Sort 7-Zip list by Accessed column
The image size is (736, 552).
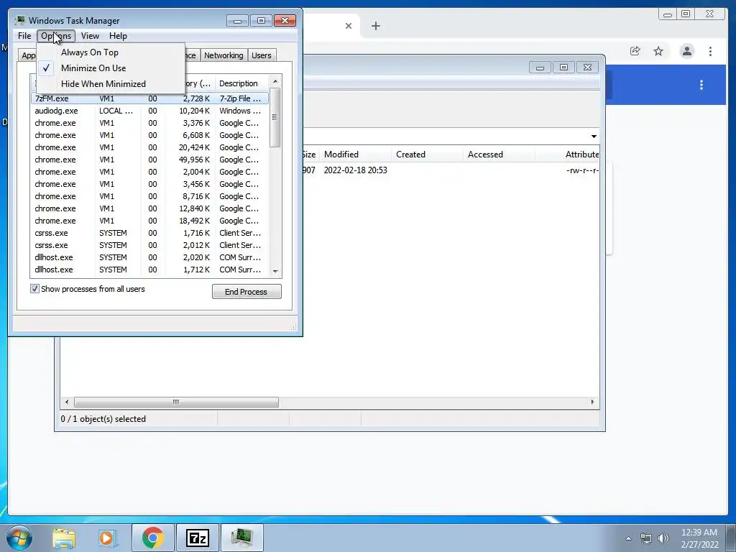pos(499,155)
